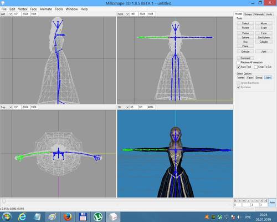This screenshot has width=277, height=222.
Task: Open uTorrent from the taskbar
Action: (98, 216)
